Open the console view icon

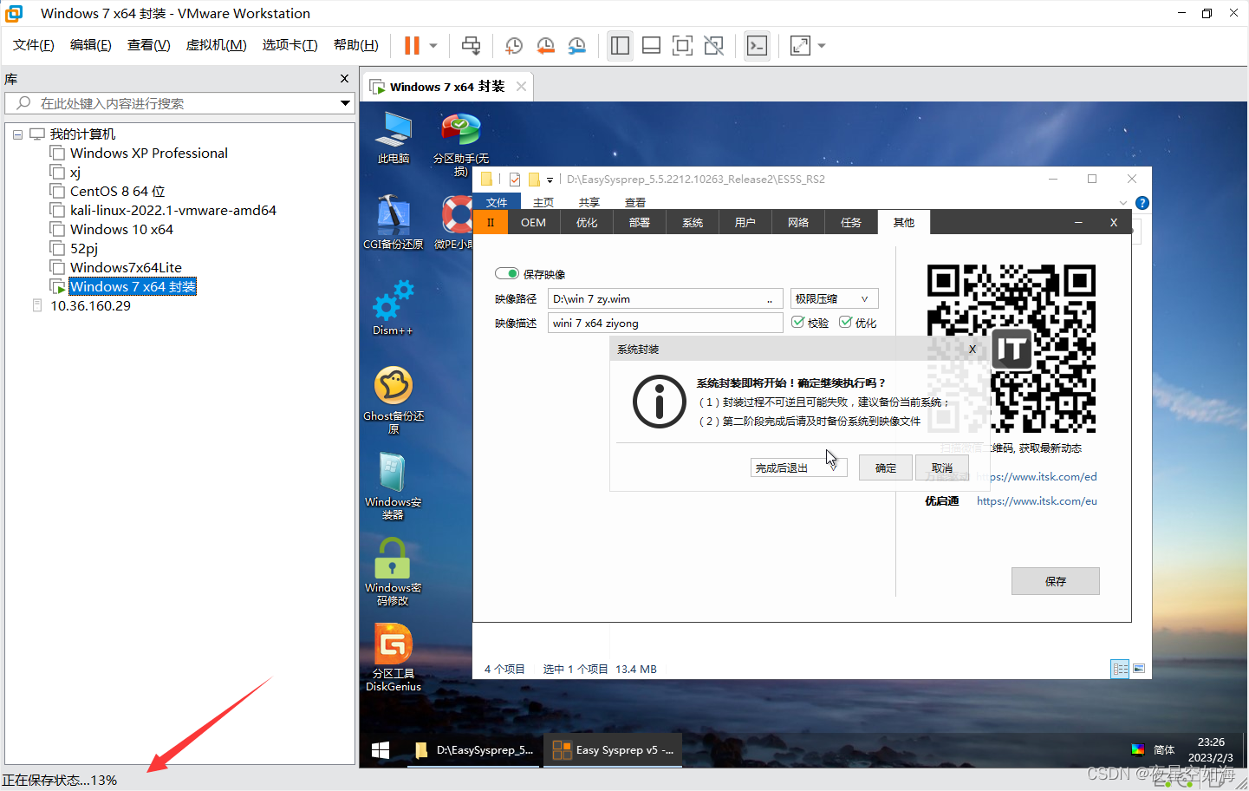coord(757,45)
